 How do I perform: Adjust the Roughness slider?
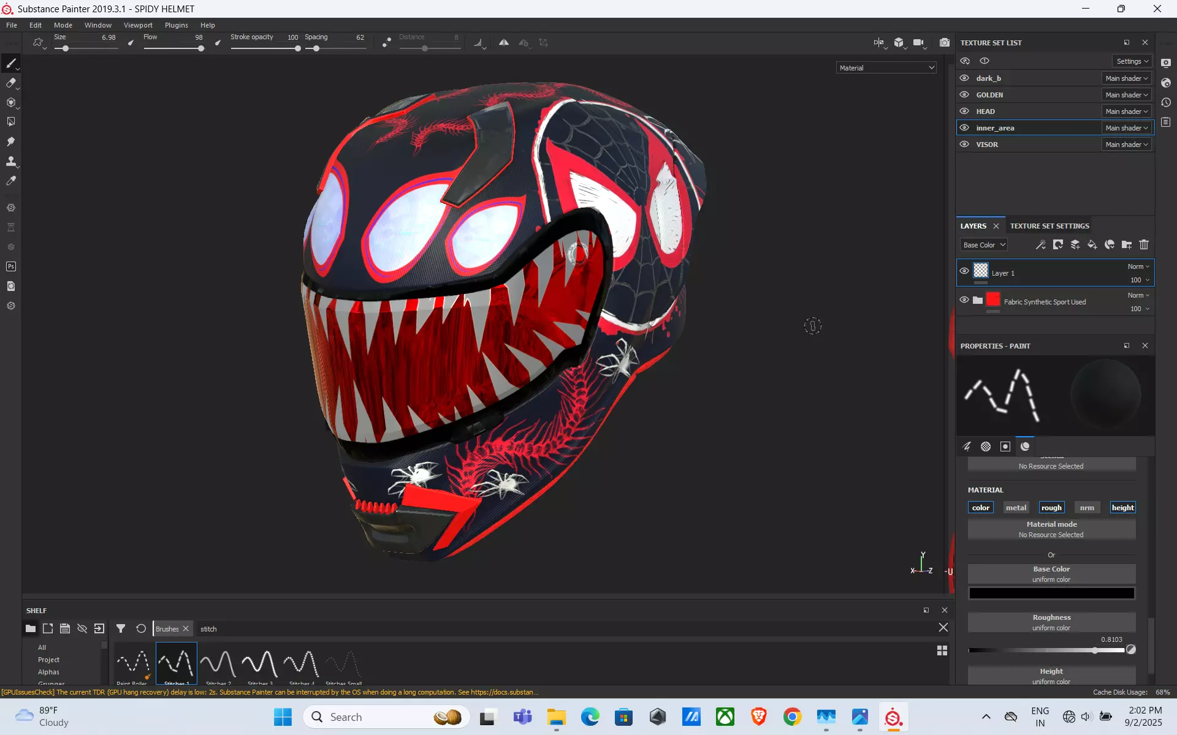(x=1046, y=650)
